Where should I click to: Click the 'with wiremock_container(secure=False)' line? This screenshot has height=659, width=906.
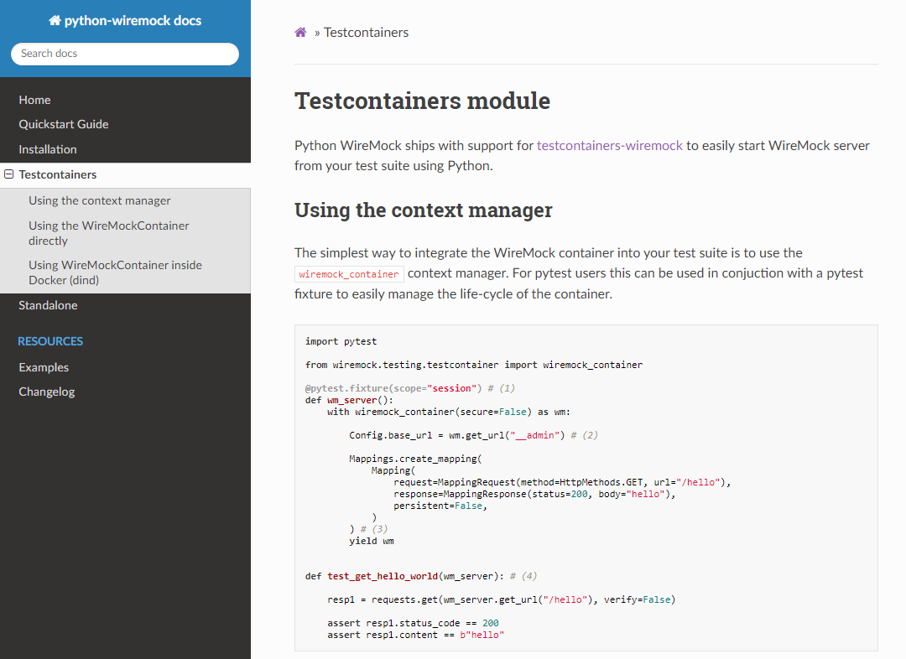click(449, 412)
